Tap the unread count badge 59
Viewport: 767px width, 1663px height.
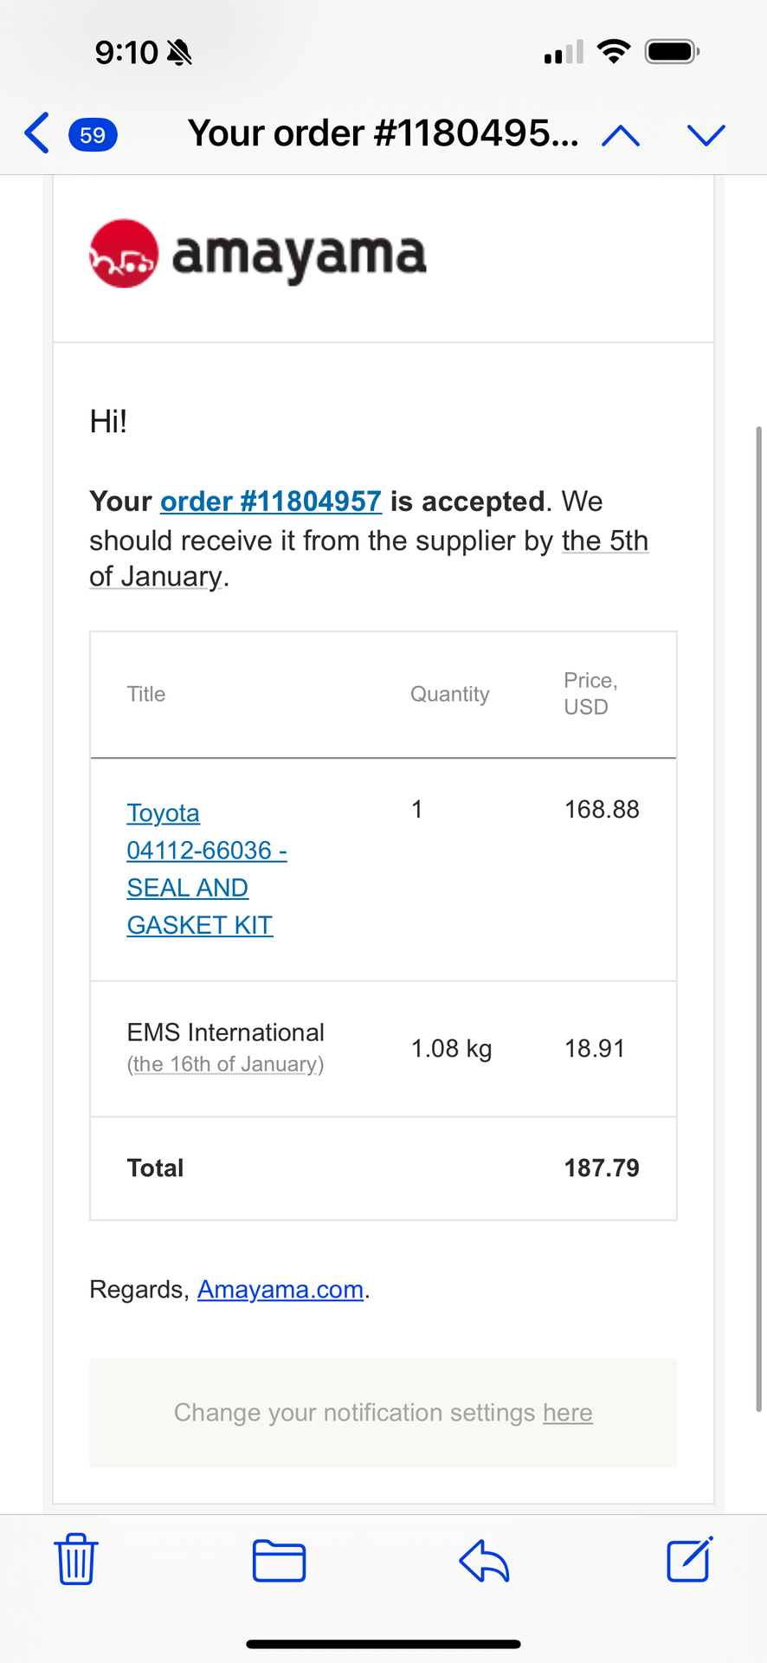[93, 134]
